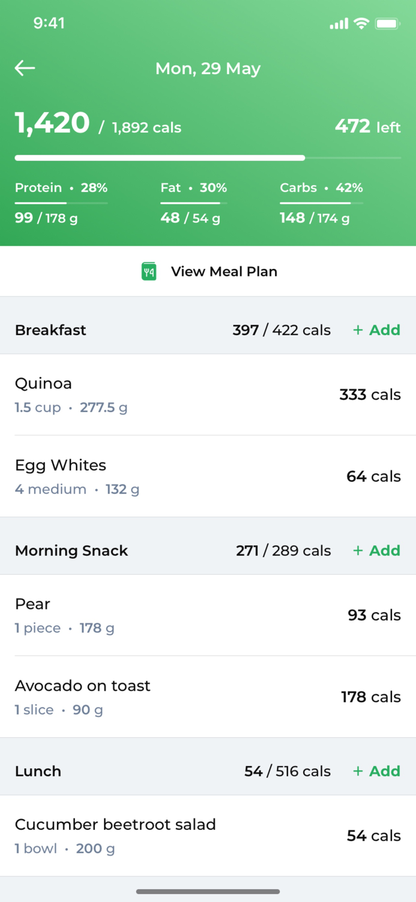Viewport: 416px width, 902px height.
Task: Open the Pear food entry
Action: coord(208,615)
